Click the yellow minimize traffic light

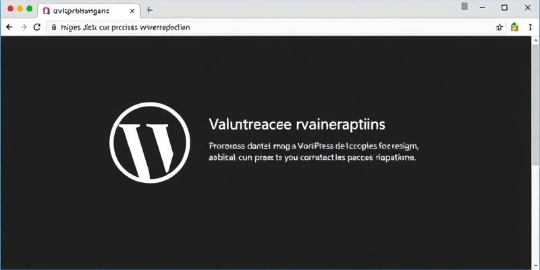pyautogui.click(x=20, y=9)
